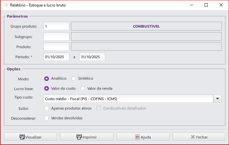Choose Valor do custo as lucro base
This screenshot has width=229, height=145.
tap(47, 88)
